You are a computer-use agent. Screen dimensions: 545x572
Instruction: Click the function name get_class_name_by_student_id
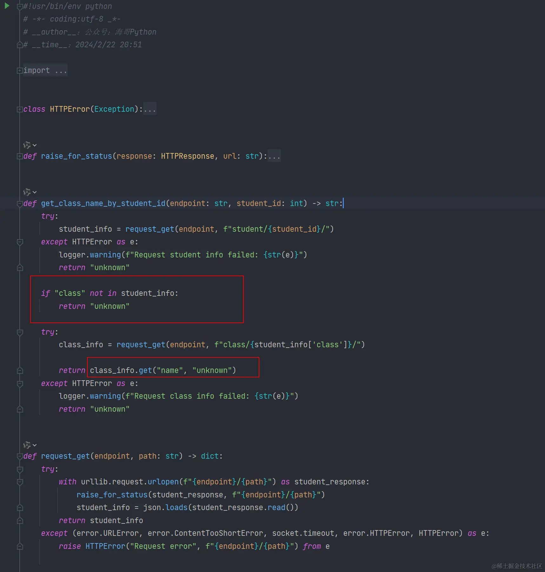tap(103, 203)
